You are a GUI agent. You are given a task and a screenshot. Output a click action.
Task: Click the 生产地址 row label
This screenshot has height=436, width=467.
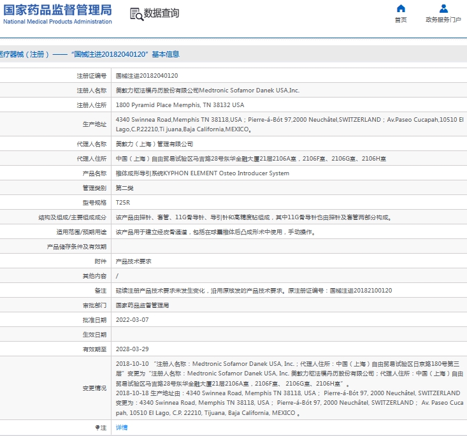click(x=94, y=124)
